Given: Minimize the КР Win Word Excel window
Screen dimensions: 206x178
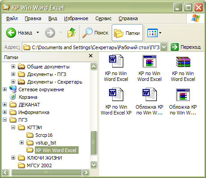Looking at the screenshot, I should point(178,8).
